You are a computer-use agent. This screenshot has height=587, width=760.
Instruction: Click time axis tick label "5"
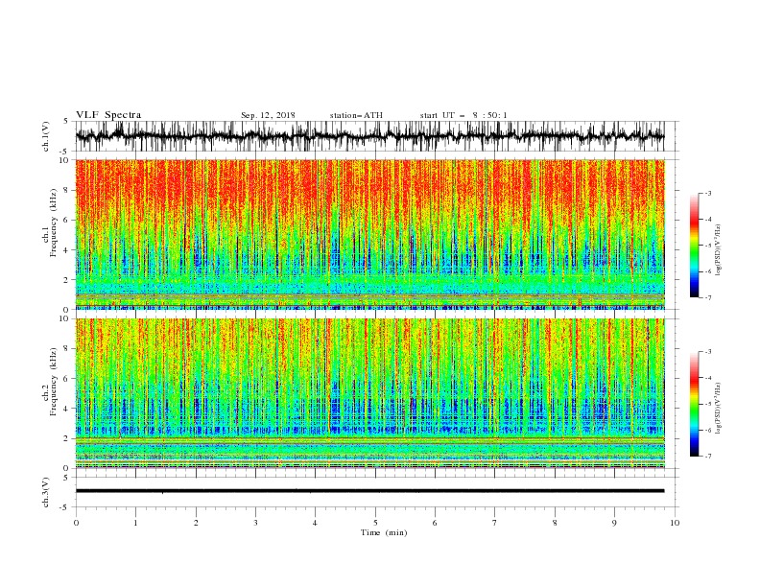(375, 523)
